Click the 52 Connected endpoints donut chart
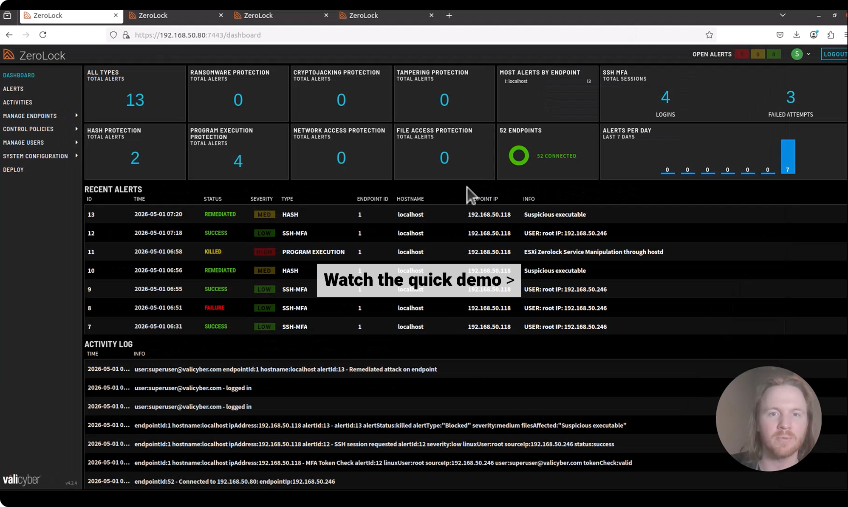The image size is (848, 507). click(519, 156)
